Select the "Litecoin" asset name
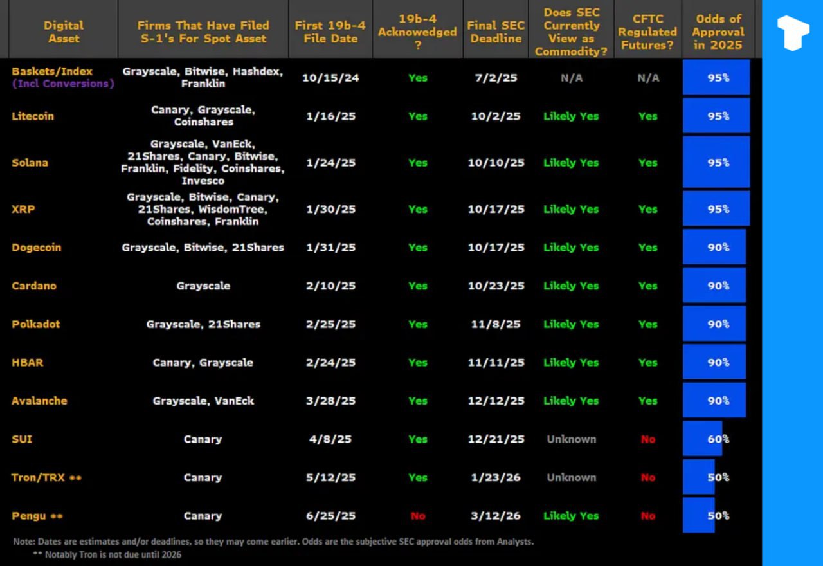The width and height of the screenshot is (823, 566). 33,116
